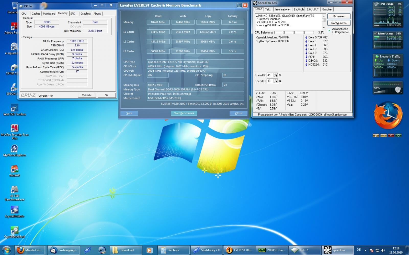Open the Mainboard tab in CPU-Z
The width and height of the screenshot is (409, 255).
click(49, 14)
